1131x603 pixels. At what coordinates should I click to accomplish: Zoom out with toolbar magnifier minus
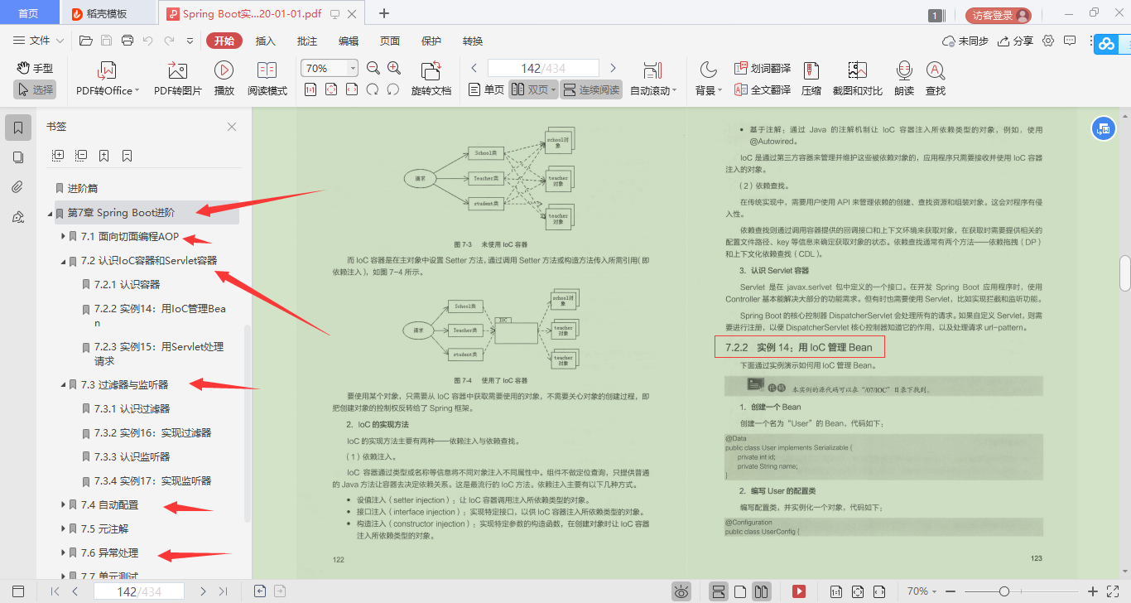[x=373, y=68]
